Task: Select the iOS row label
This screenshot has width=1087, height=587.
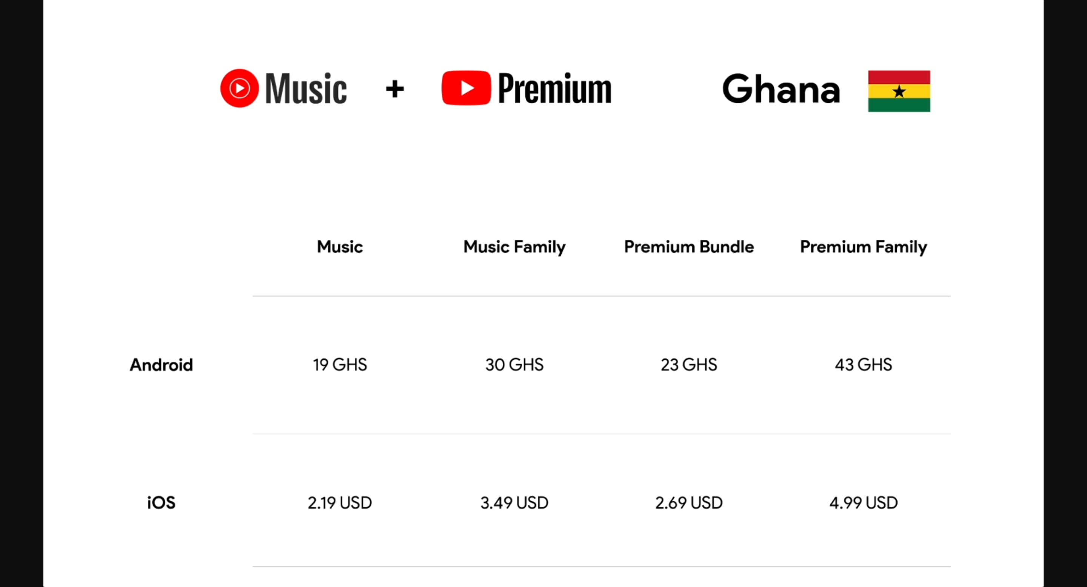Action: tap(161, 502)
